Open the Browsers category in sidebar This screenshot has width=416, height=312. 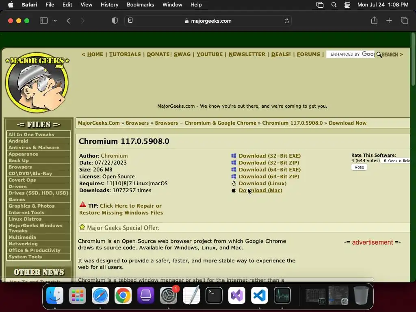[x=20, y=167]
